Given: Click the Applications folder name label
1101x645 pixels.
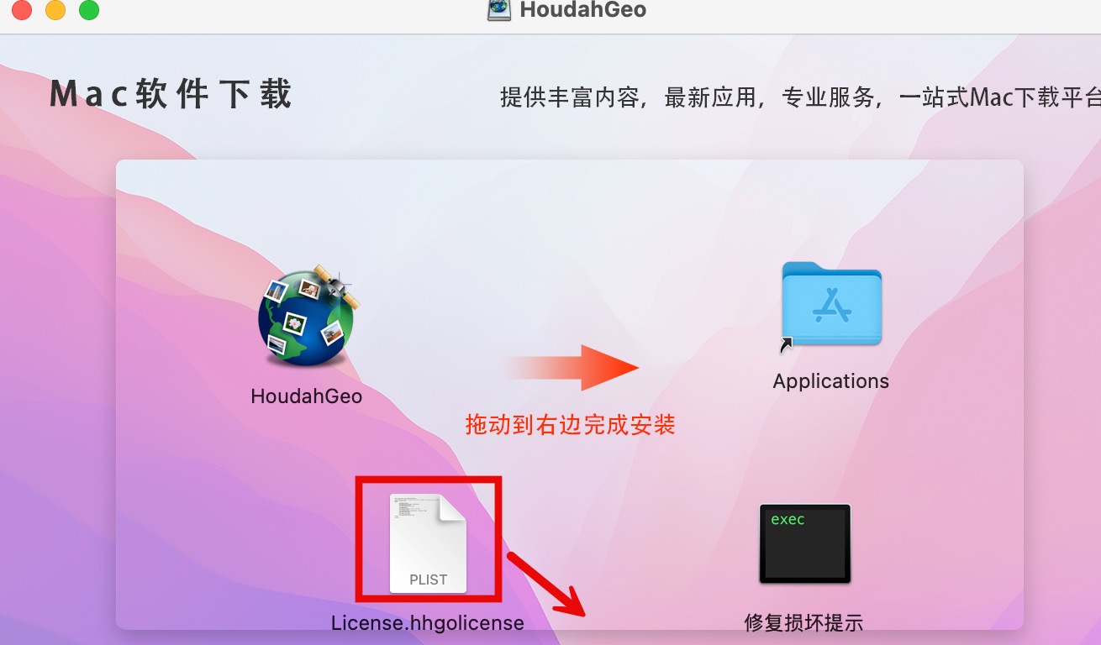Looking at the screenshot, I should [831, 381].
